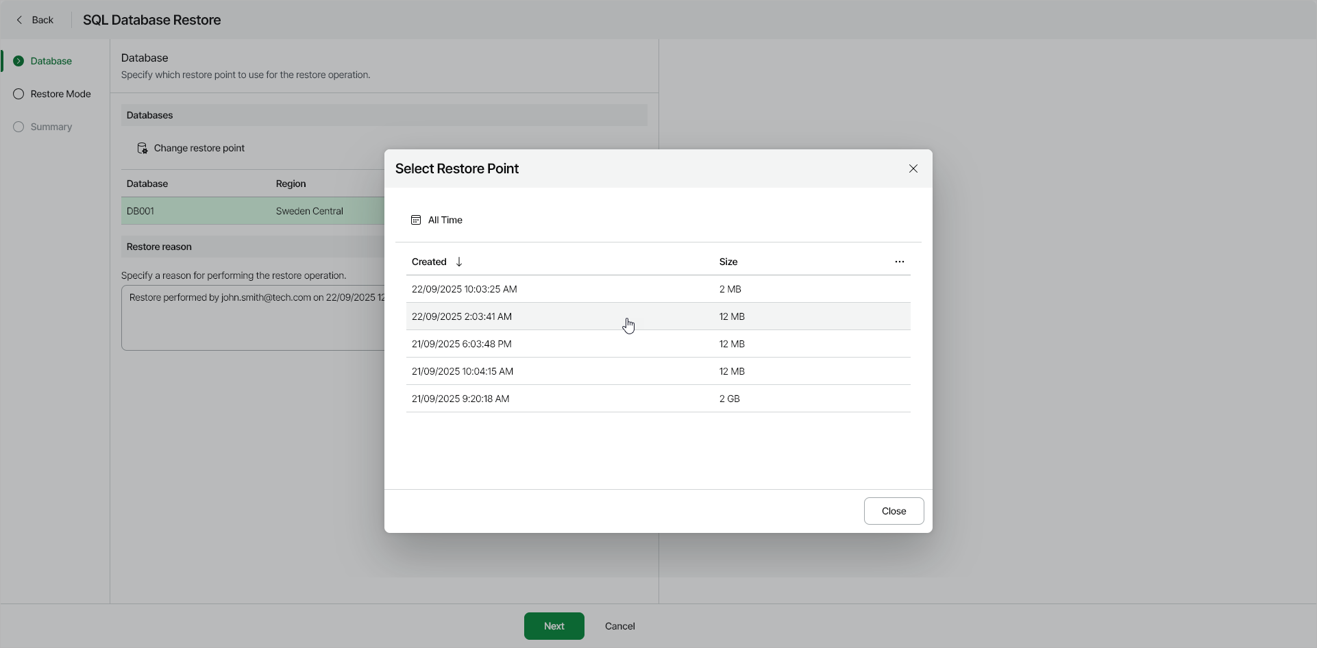This screenshot has width=1317, height=648.
Task: Click the Next button to proceed
Action: pyautogui.click(x=554, y=625)
